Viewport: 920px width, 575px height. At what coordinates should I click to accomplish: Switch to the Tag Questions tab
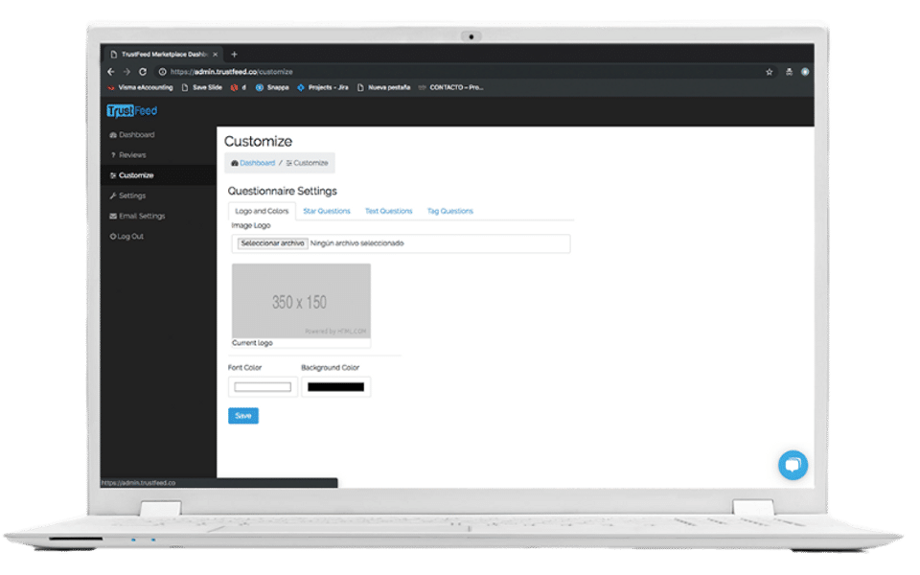point(450,211)
